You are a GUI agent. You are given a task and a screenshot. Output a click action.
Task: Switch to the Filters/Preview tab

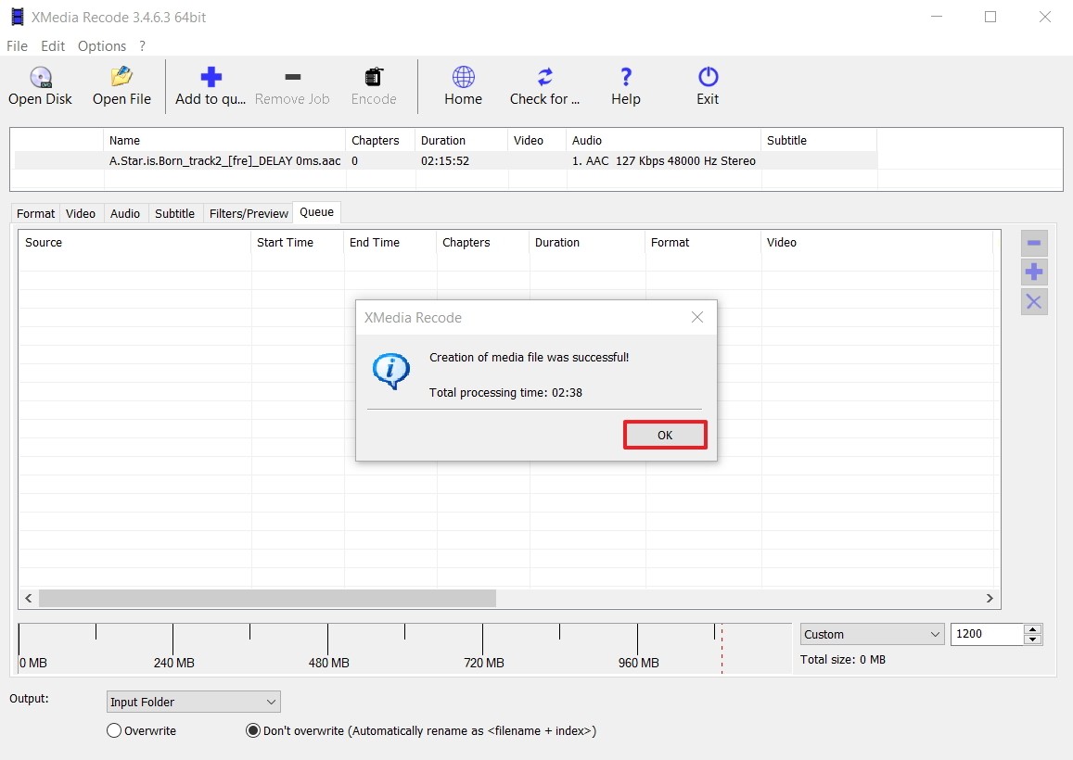pyautogui.click(x=248, y=212)
